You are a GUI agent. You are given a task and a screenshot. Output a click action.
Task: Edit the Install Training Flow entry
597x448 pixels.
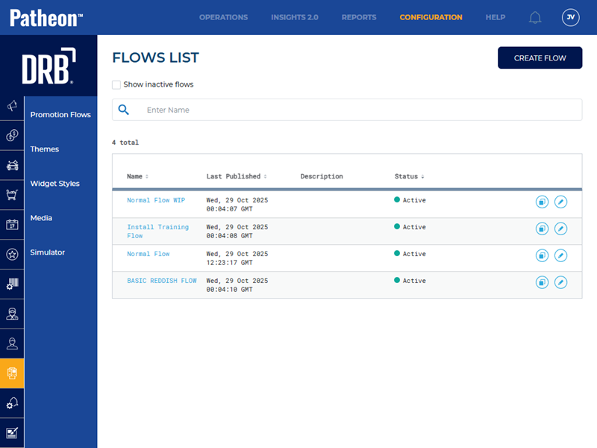560,228
